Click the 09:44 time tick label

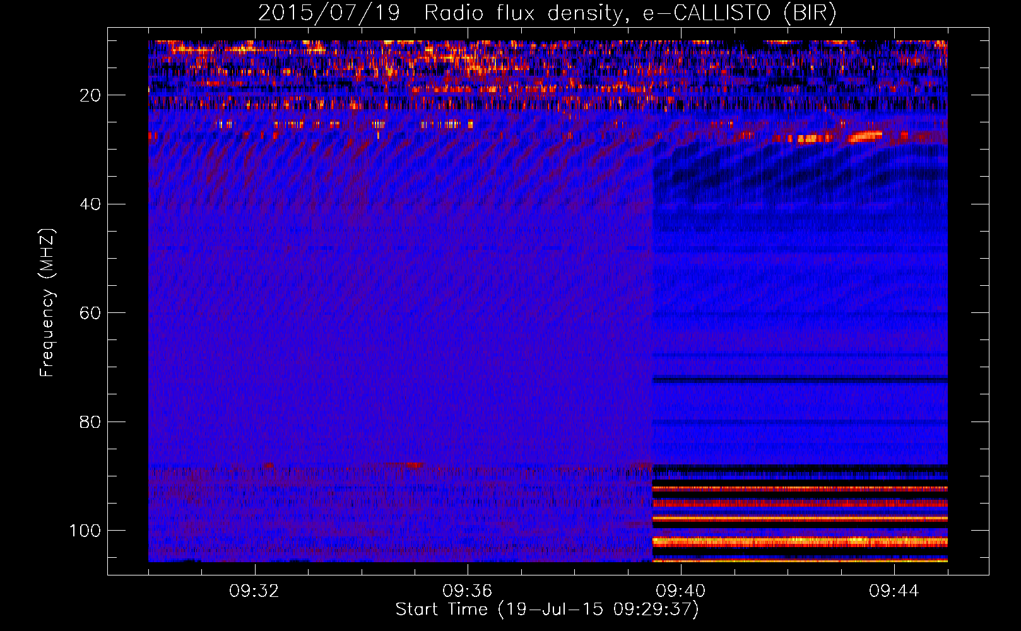point(894,591)
